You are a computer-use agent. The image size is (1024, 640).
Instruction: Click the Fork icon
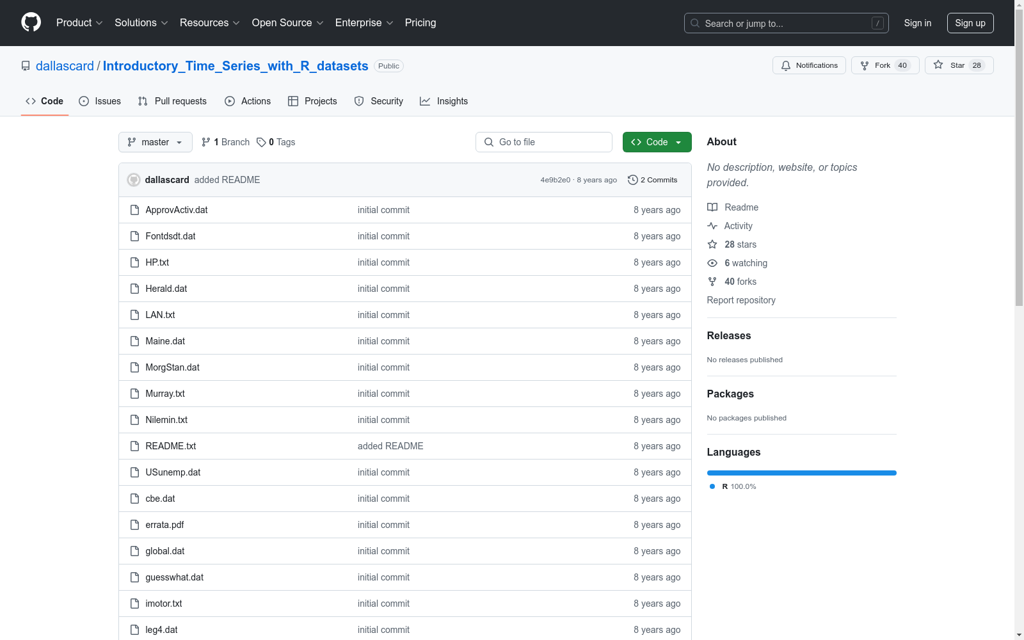coord(865,65)
